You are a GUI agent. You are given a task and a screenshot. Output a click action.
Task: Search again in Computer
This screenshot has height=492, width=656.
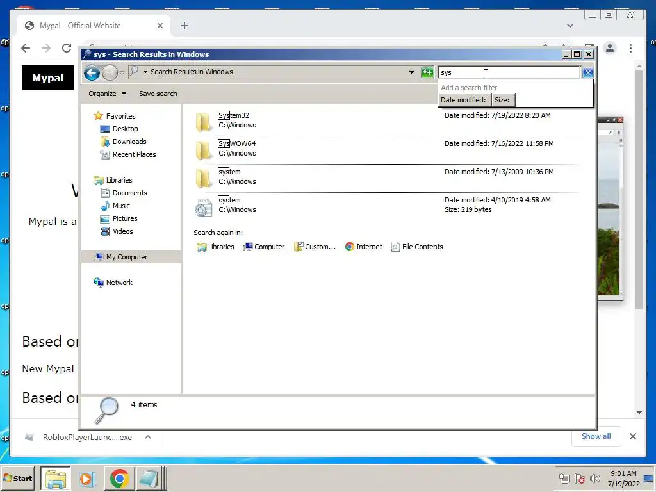[263, 247]
